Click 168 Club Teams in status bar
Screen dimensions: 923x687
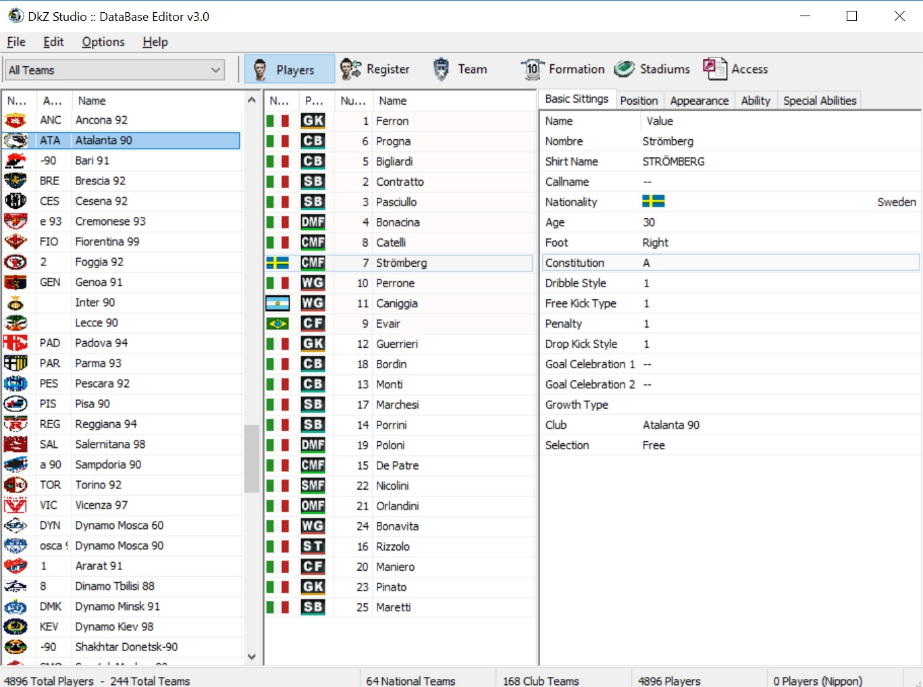click(x=541, y=681)
